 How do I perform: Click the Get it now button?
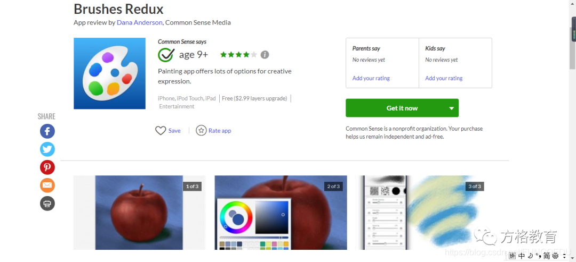point(402,108)
